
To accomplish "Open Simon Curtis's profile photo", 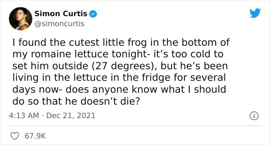I will click(21, 19).
